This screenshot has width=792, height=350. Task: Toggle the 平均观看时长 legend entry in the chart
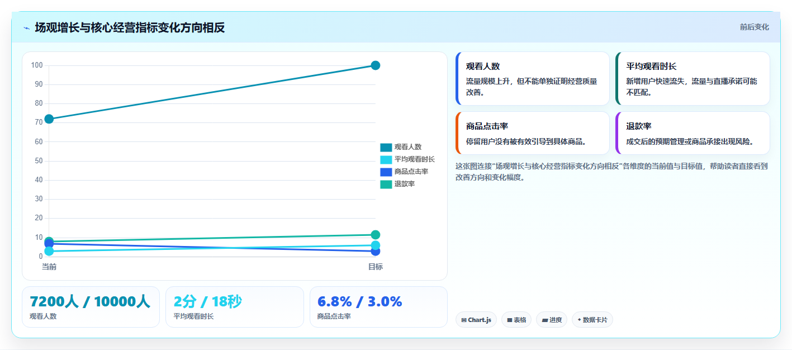(x=407, y=159)
